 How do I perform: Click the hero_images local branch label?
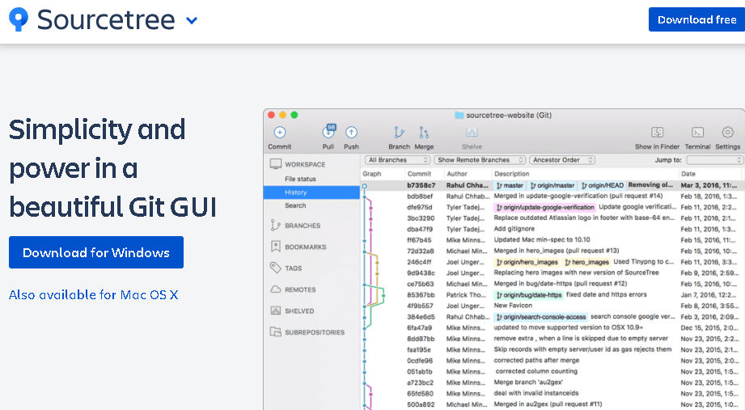[x=586, y=262]
